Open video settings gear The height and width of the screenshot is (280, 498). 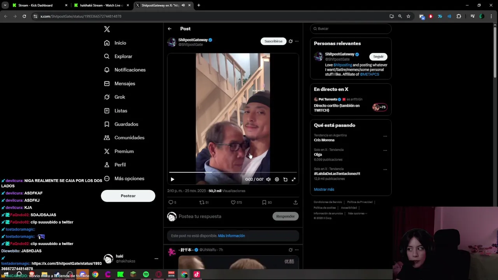coord(277,179)
